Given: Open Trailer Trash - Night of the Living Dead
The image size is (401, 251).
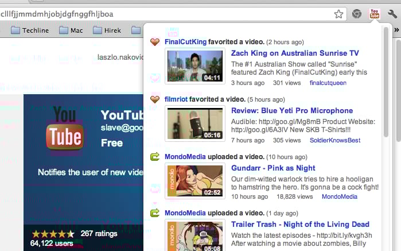Looking at the screenshot, I should pos(300,225).
